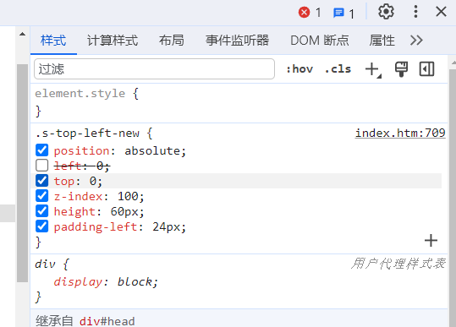
Task: Uncheck the position: absolute property
Action: (x=42, y=150)
